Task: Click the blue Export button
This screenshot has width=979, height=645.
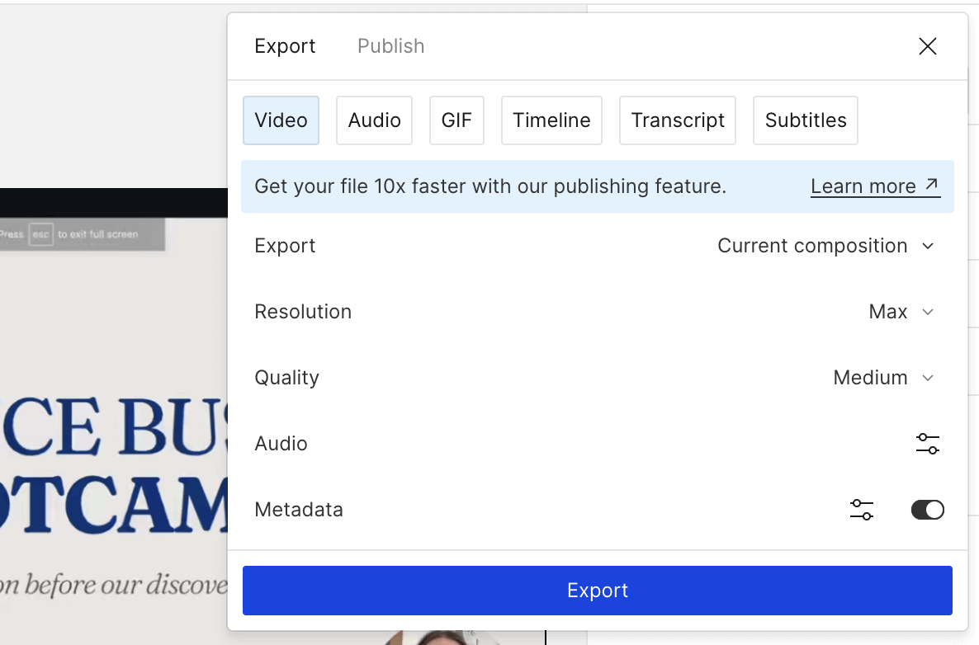Action: [597, 590]
